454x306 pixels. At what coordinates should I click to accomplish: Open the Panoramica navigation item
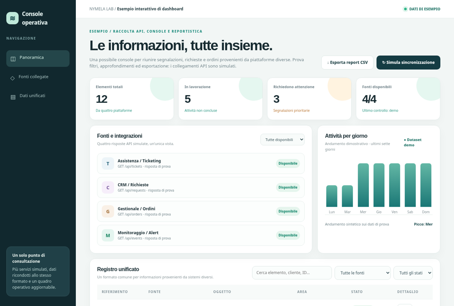coord(38,59)
